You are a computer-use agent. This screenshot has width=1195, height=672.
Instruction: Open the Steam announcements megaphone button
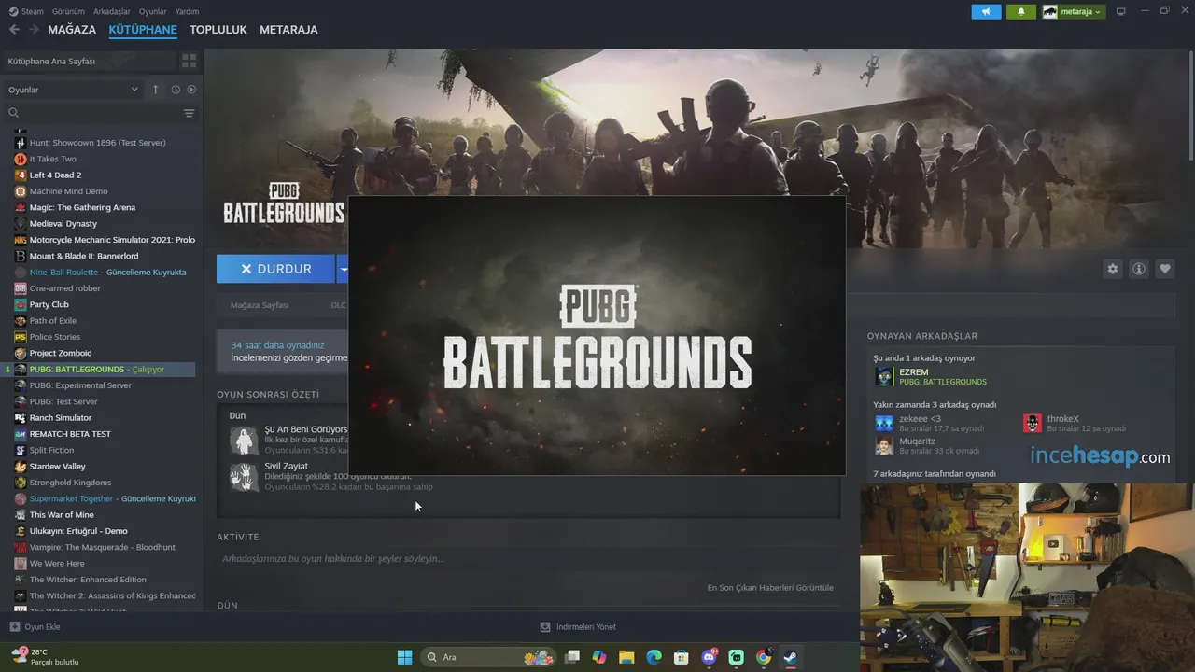986,11
